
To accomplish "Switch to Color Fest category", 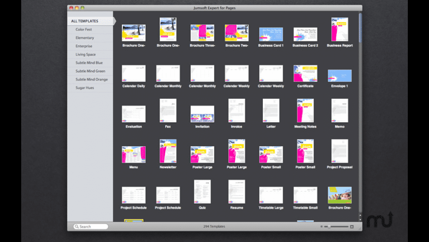I will 90,29.
